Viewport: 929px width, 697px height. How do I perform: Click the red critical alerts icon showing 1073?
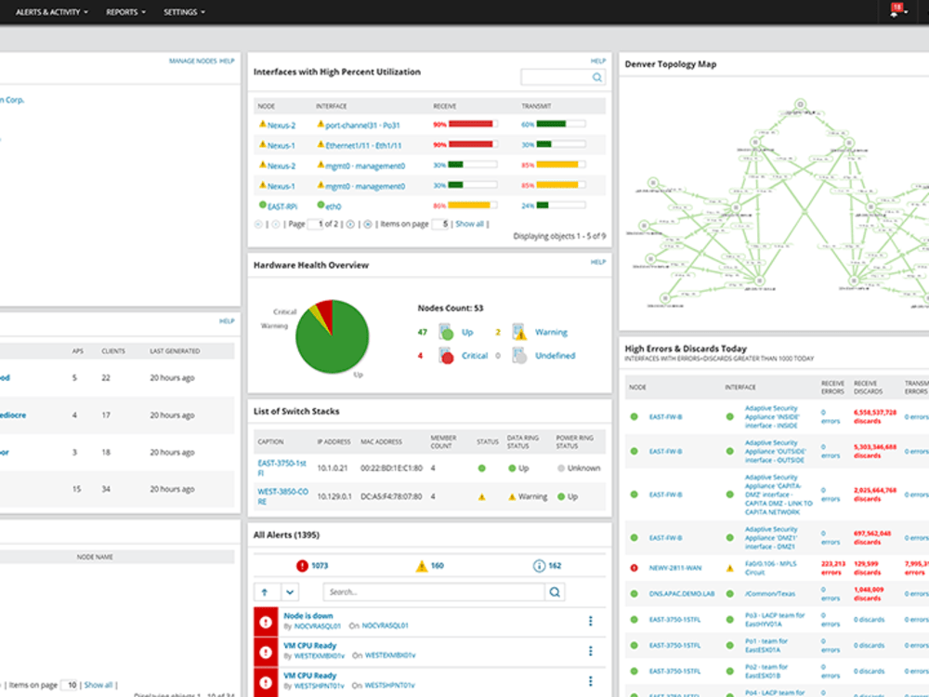click(301, 564)
